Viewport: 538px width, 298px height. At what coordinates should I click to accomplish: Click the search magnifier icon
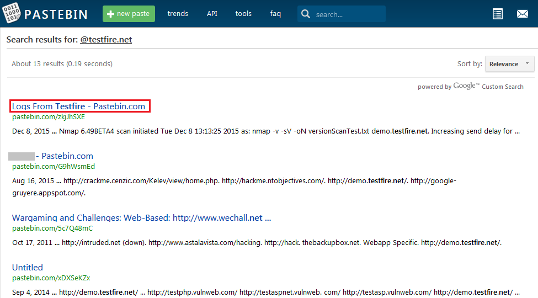[x=306, y=14]
